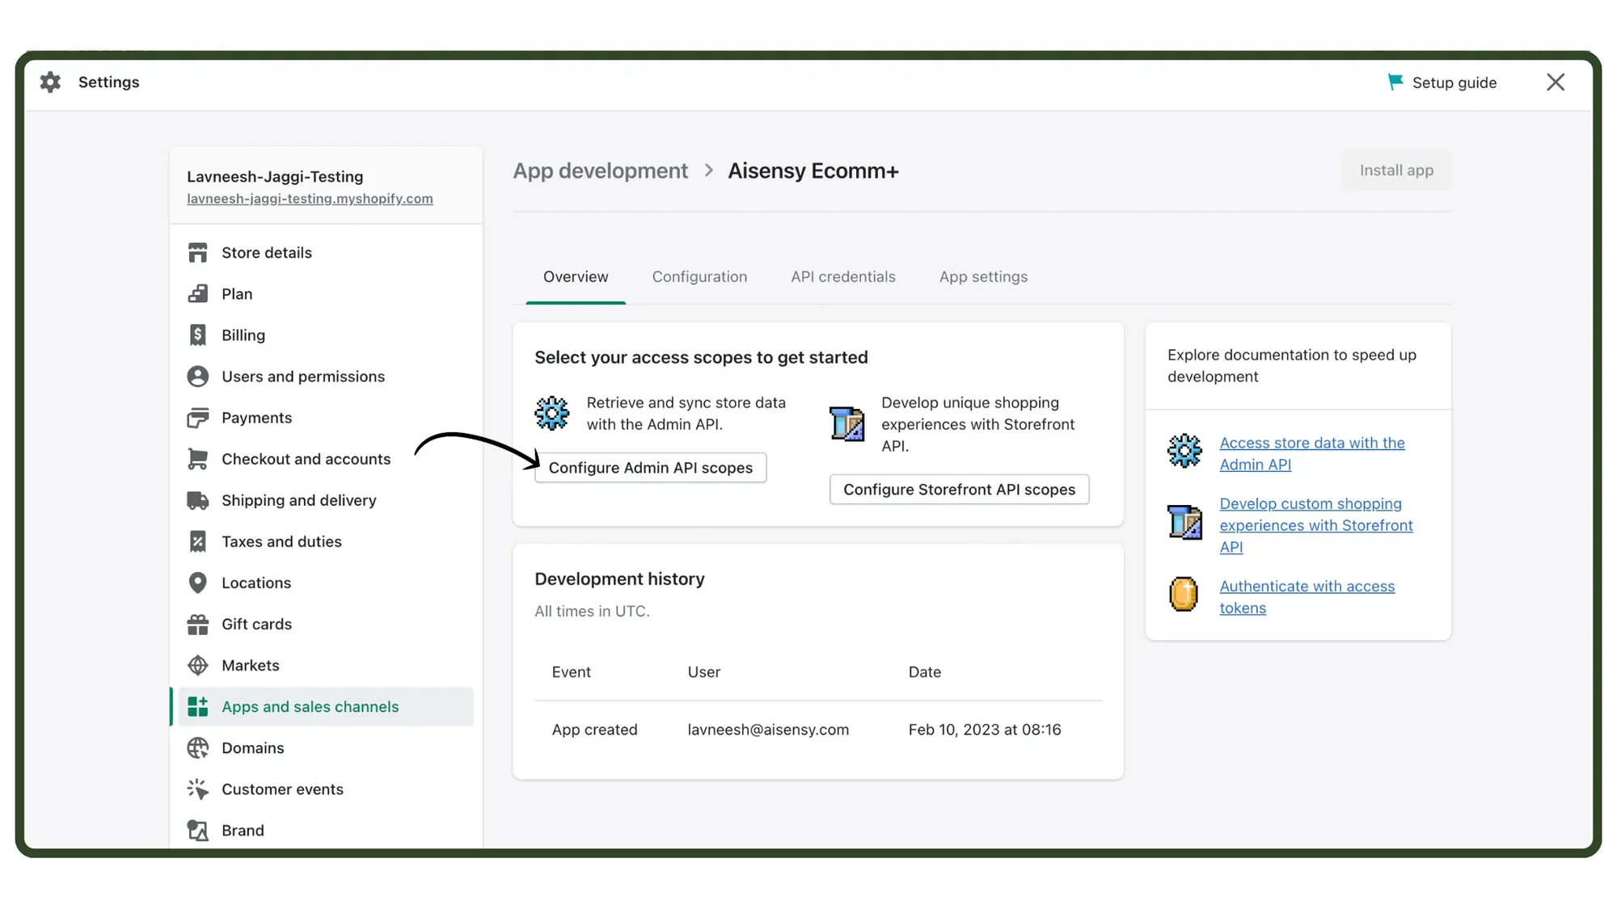Click the Locations pin icon
The height and width of the screenshot is (909, 1617).
[x=198, y=583]
